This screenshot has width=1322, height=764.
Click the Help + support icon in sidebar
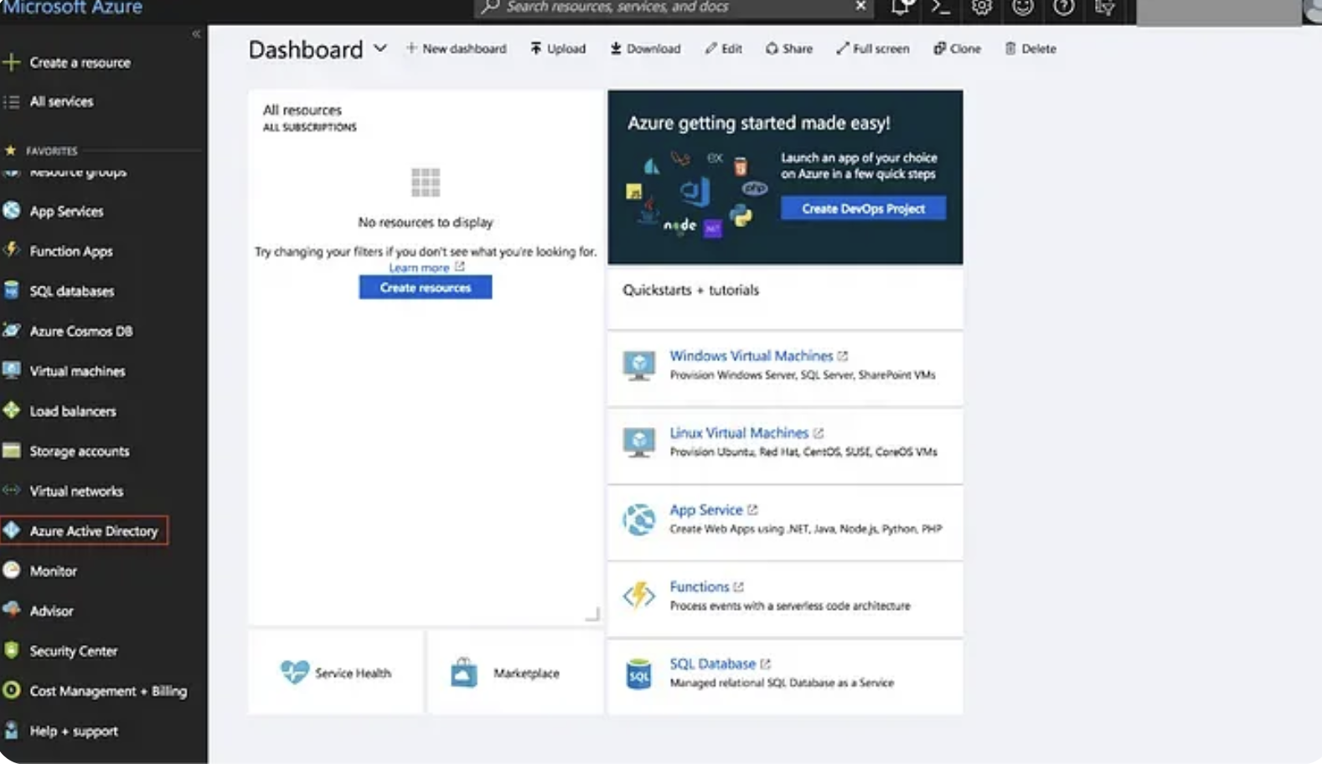[x=12, y=730]
